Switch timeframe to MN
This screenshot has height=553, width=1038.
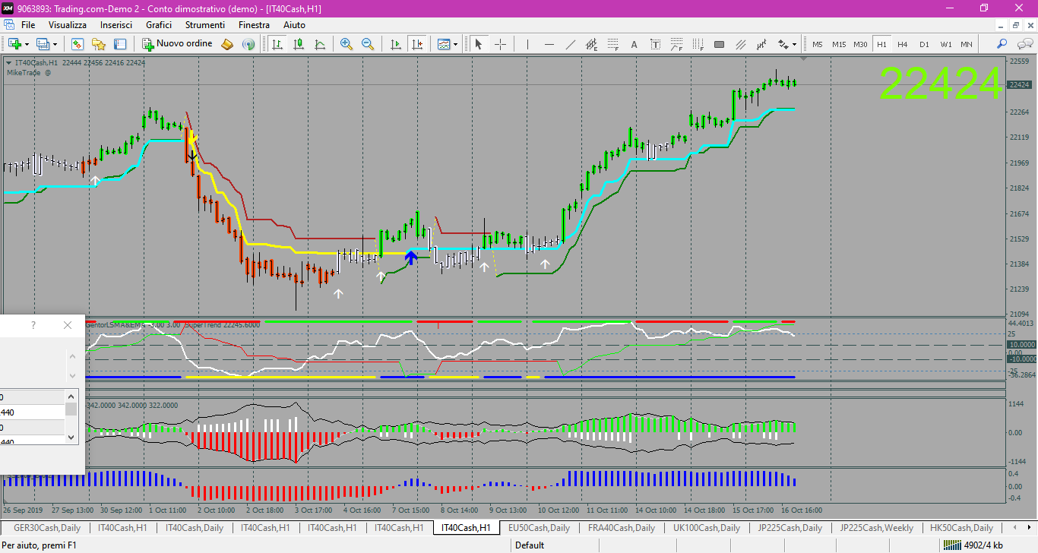pyautogui.click(x=966, y=44)
